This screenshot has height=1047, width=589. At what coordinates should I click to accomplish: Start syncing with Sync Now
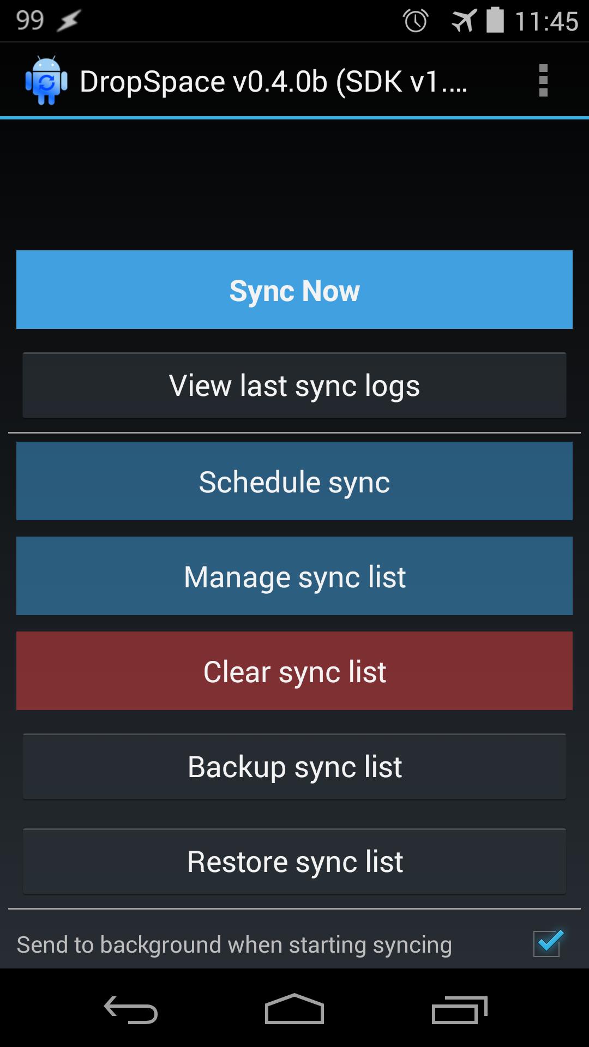(294, 290)
